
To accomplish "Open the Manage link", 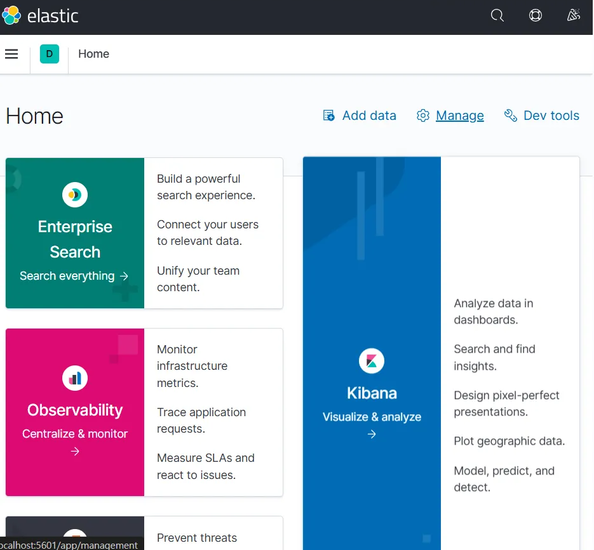I will 459,115.
